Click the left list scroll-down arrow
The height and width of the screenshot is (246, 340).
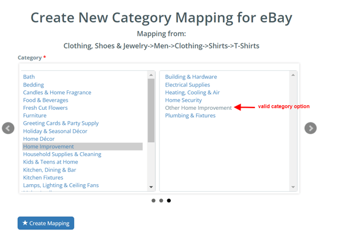(x=151, y=187)
